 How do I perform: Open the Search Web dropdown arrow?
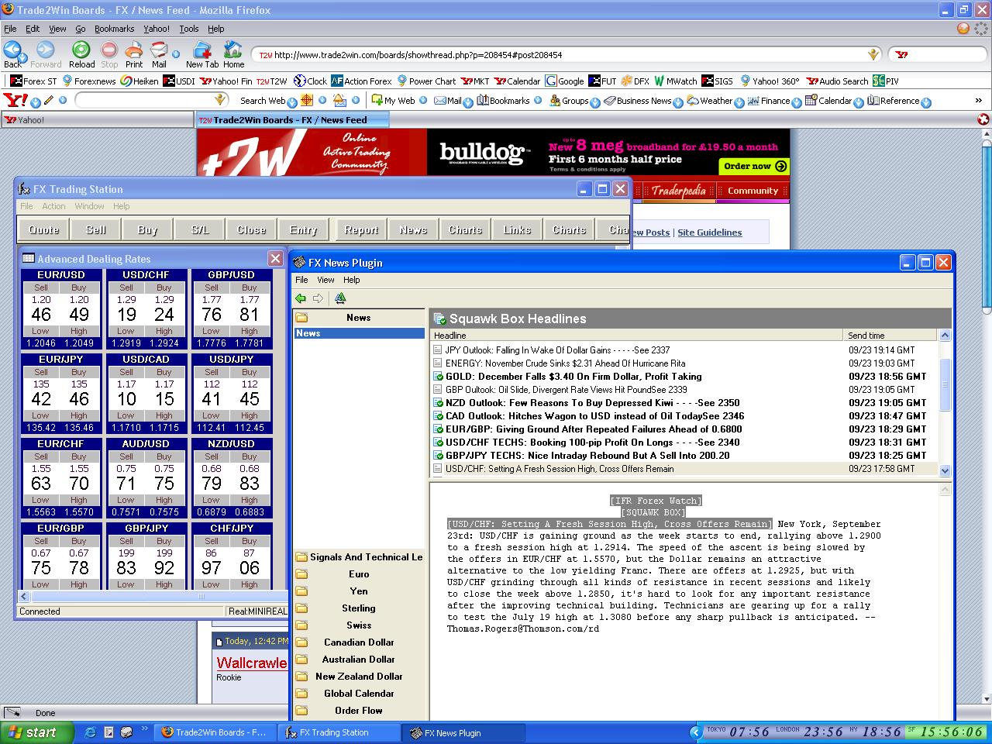[292, 102]
